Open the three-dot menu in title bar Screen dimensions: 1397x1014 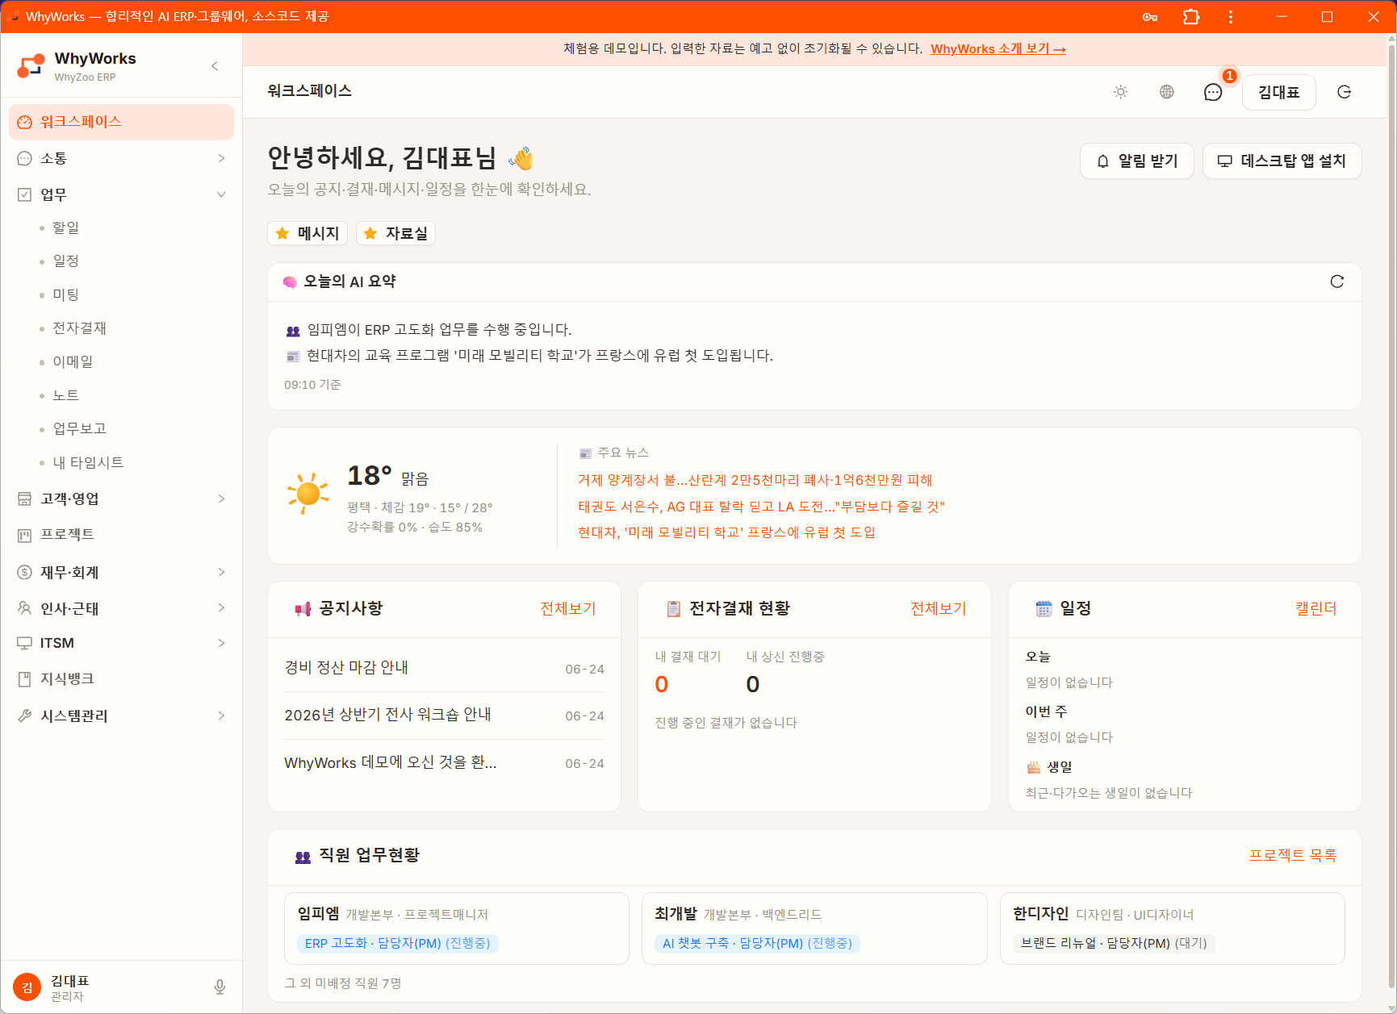pyautogui.click(x=1230, y=16)
